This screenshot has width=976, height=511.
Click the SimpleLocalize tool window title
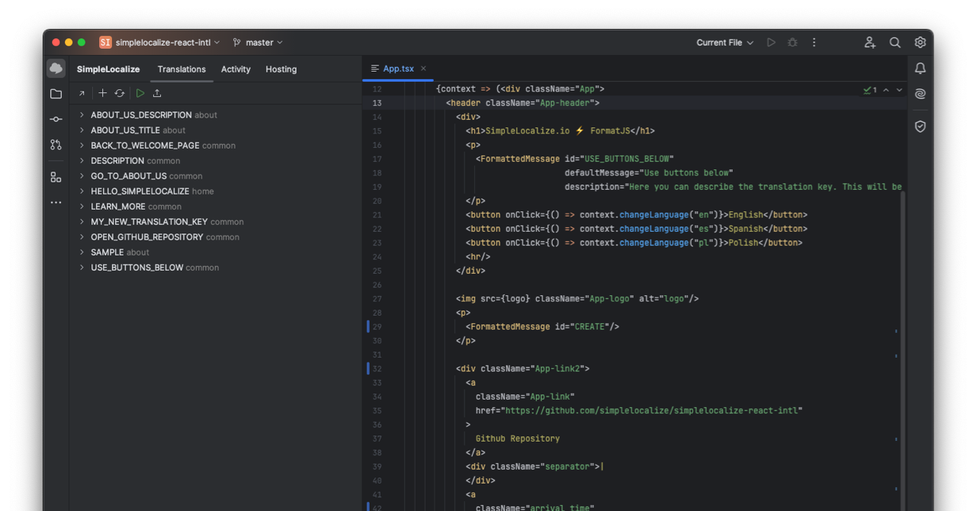click(108, 69)
